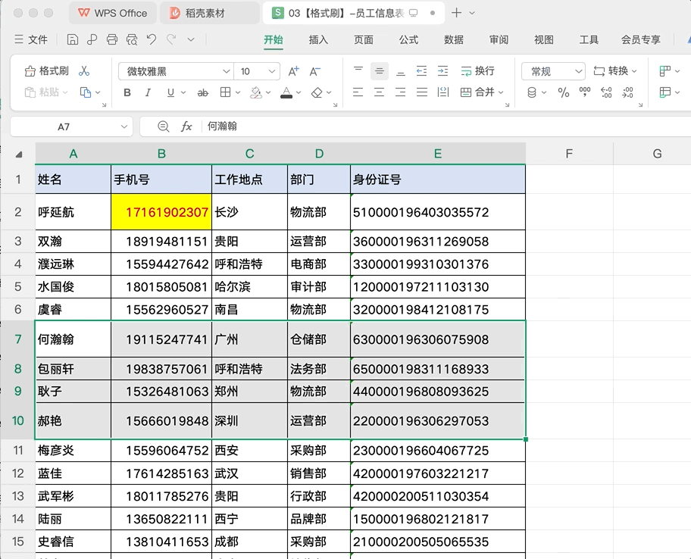Switch to the 开始 Home tab
691x559 pixels.
274,39
